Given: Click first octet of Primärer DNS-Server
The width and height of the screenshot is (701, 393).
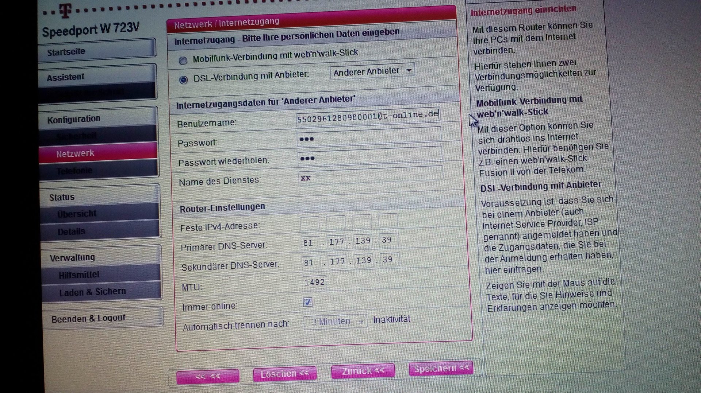Looking at the screenshot, I should 311,242.
